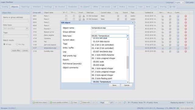
Task: Click Add new object button
Action: 40,102
